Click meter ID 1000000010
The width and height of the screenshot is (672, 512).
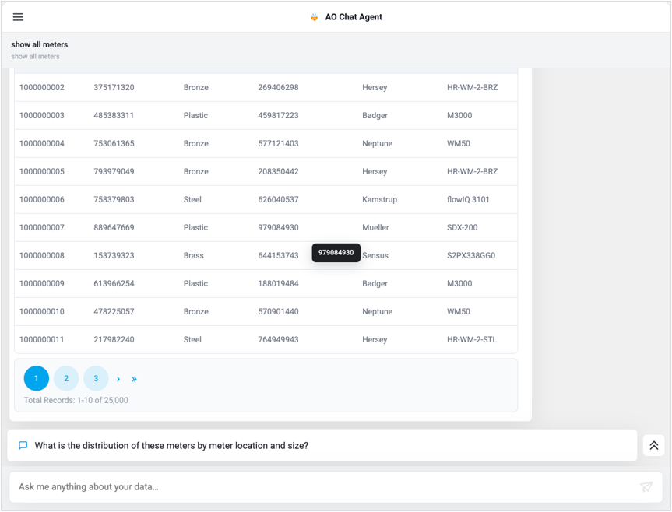click(42, 312)
